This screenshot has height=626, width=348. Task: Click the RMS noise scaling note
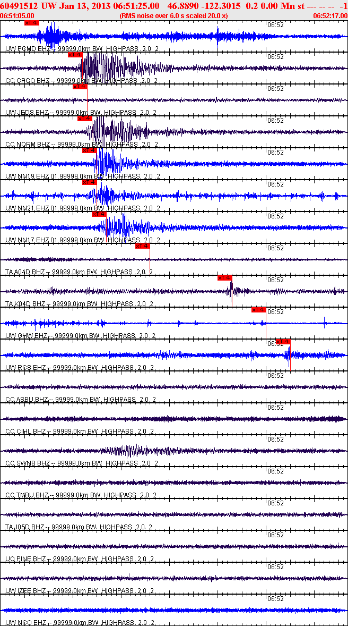tap(174, 15)
